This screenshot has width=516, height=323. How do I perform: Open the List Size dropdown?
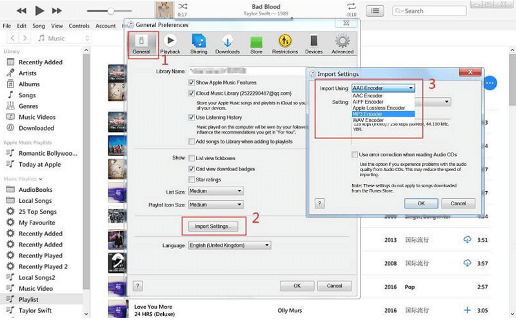216,191
